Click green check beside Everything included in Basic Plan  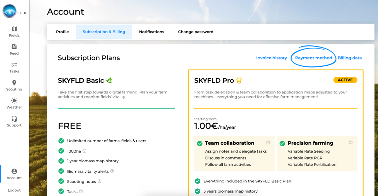click(x=198, y=181)
